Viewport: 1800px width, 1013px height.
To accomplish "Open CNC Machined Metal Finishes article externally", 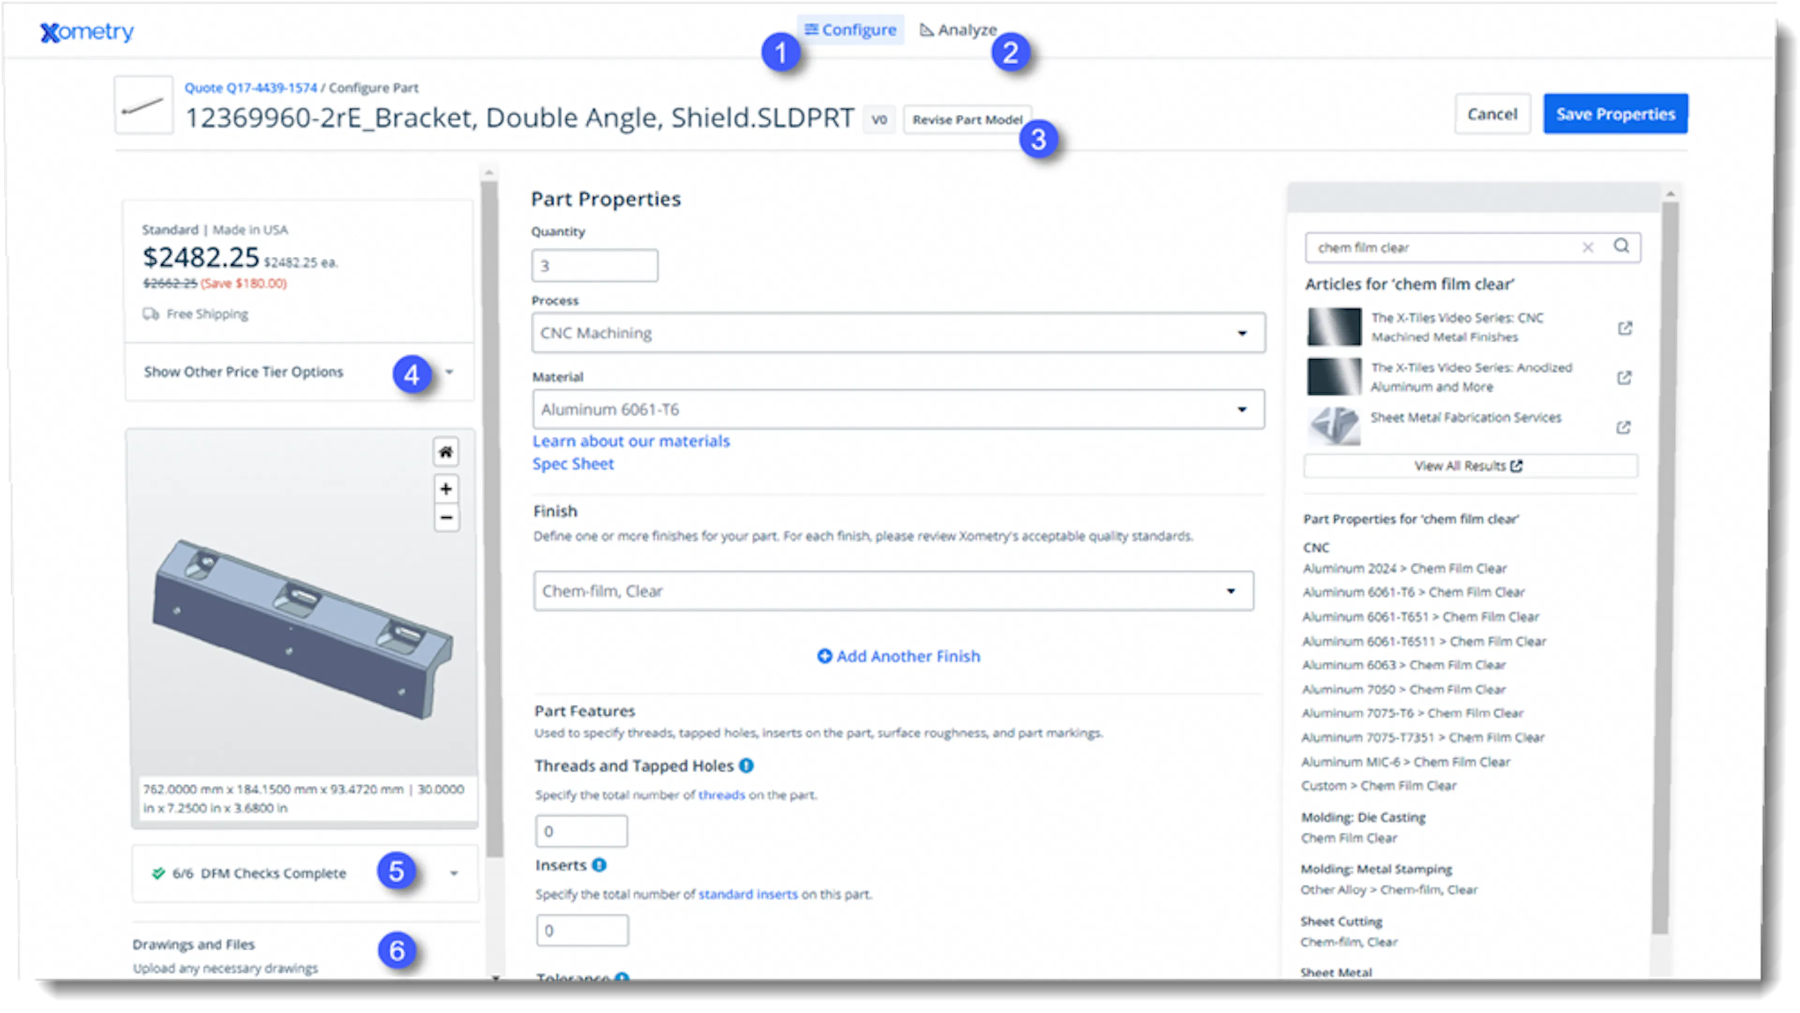I will pos(1625,328).
